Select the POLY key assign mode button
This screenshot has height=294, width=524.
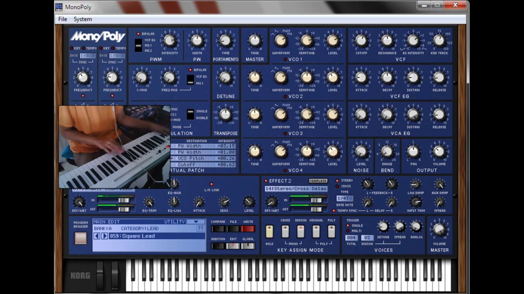click(332, 232)
